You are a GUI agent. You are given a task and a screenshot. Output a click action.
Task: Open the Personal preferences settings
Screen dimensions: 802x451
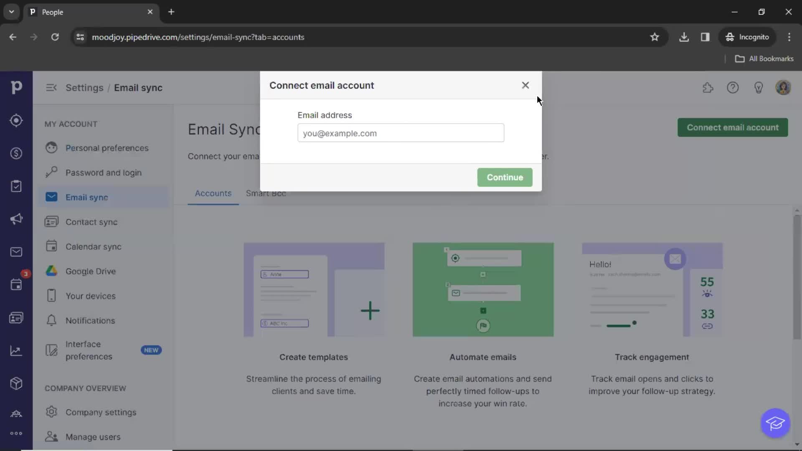point(107,147)
